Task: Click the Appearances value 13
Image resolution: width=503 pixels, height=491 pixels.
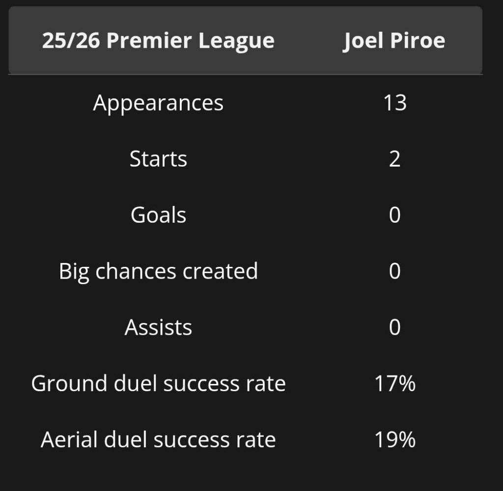Action: point(395,103)
